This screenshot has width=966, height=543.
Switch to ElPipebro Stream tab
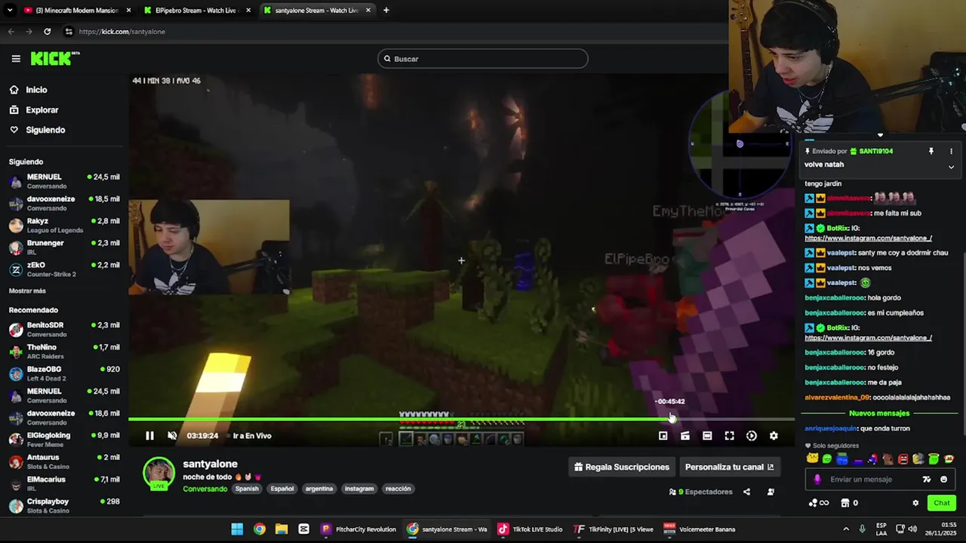[196, 11]
